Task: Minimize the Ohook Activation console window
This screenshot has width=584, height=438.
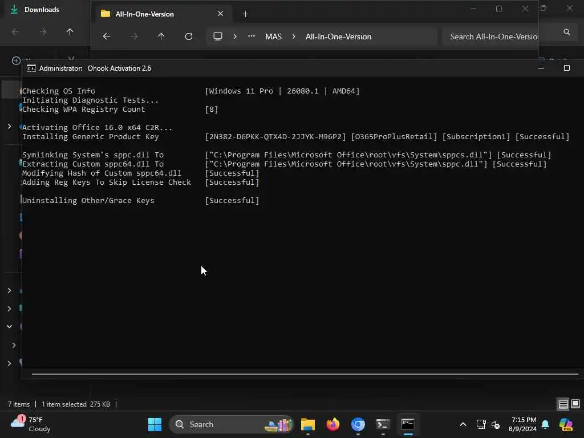Action: click(541, 68)
